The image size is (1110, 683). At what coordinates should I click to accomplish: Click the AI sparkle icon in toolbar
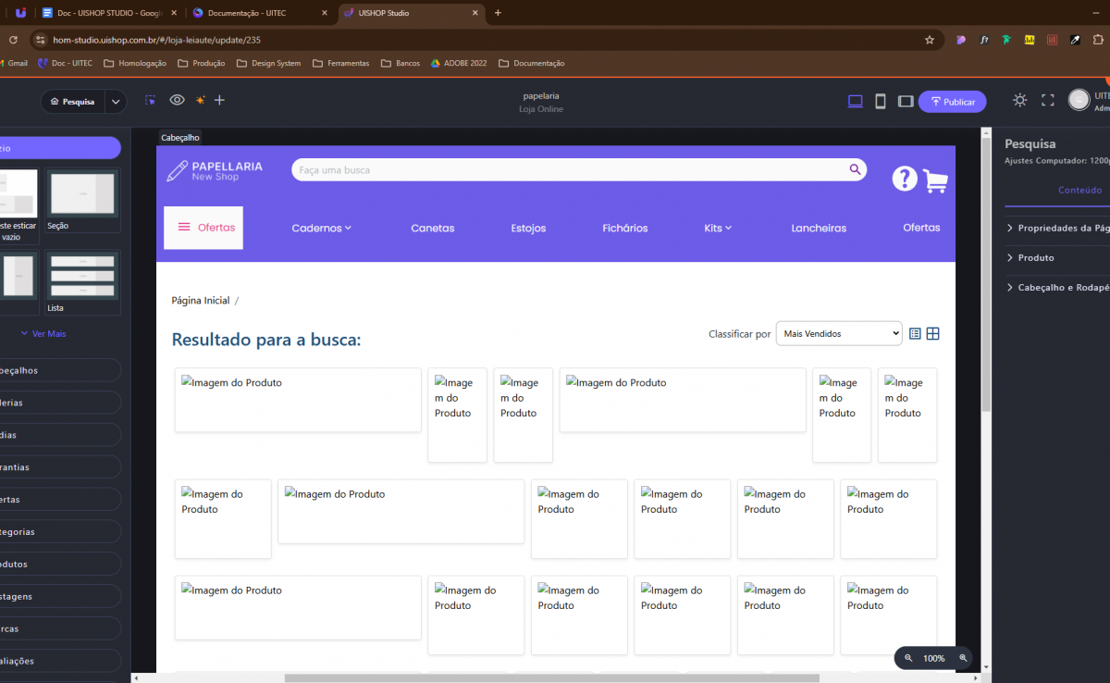coord(199,101)
